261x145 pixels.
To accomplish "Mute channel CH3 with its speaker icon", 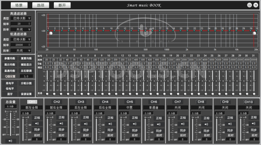I will point(85,124).
